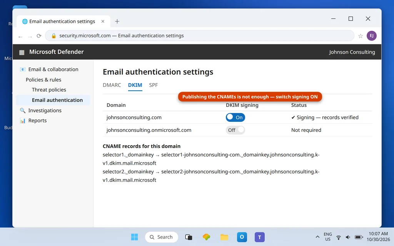This screenshot has height=246, width=394.
Task: Open the clock showing 10:07 AM
Action: point(378,237)
